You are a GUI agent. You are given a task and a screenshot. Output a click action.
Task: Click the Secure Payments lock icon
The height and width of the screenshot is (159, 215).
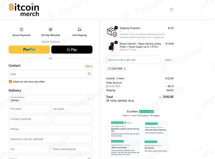tap(21, 29)
